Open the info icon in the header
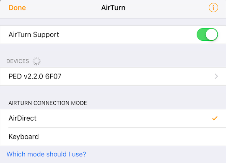This screenshot has height=163, width=226. (213, 8)
